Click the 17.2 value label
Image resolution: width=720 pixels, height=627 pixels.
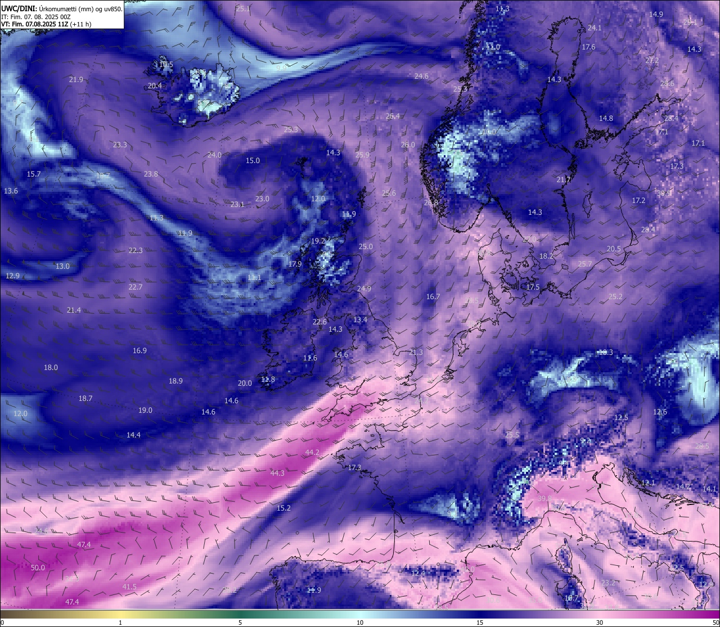pos(638,201)
